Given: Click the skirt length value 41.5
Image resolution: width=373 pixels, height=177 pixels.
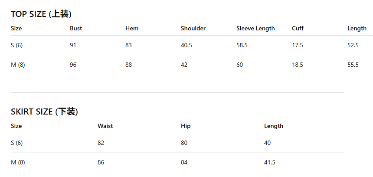Looking at the screenshot, I should point(269,162).
